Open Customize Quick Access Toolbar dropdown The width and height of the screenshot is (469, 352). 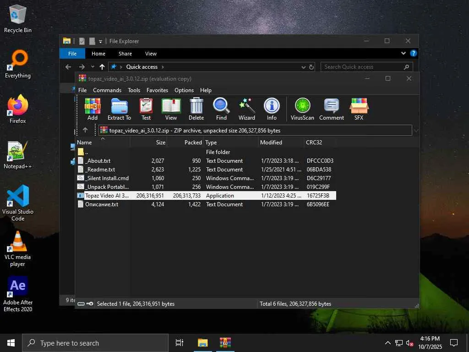[100, 41]
